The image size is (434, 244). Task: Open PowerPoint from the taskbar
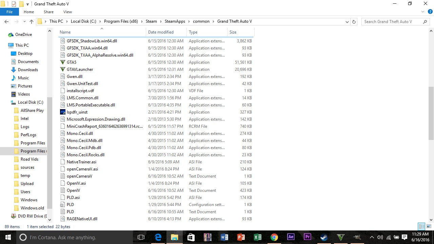(x=241, y=237)
